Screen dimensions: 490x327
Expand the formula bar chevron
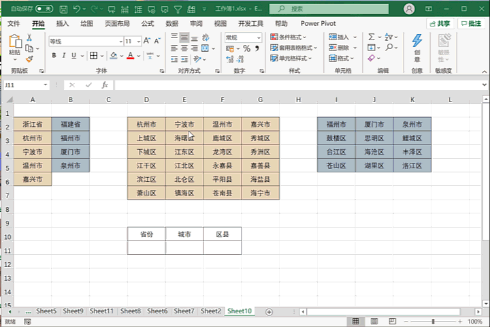484,84
